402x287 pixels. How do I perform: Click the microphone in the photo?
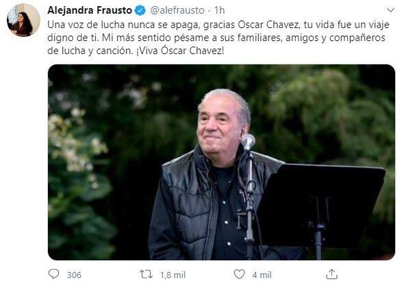(x=248, y=142)
